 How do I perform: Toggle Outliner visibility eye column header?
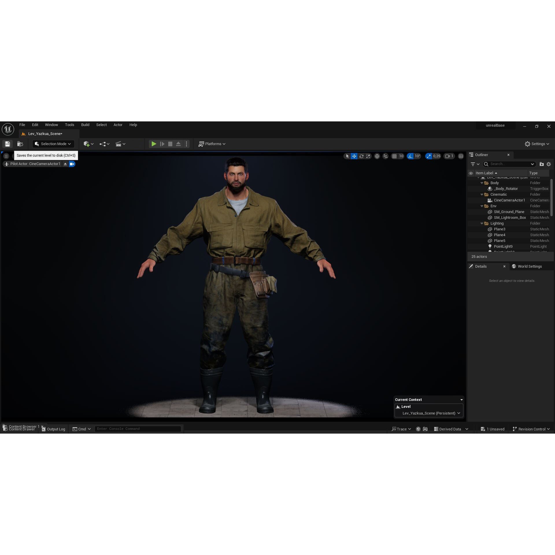[471, 173]
